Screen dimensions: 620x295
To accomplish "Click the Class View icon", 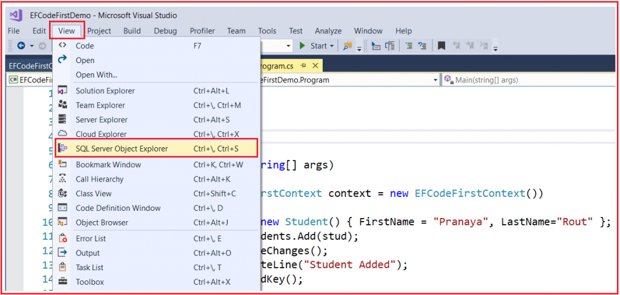I will tap(62, 194).
